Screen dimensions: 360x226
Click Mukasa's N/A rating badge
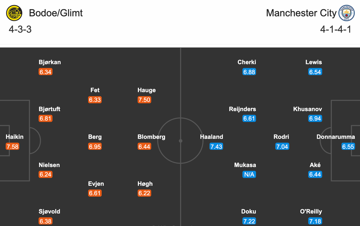(x=249, y=174)
